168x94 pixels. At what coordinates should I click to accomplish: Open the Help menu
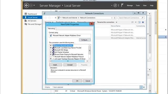[x=152, y=5]
